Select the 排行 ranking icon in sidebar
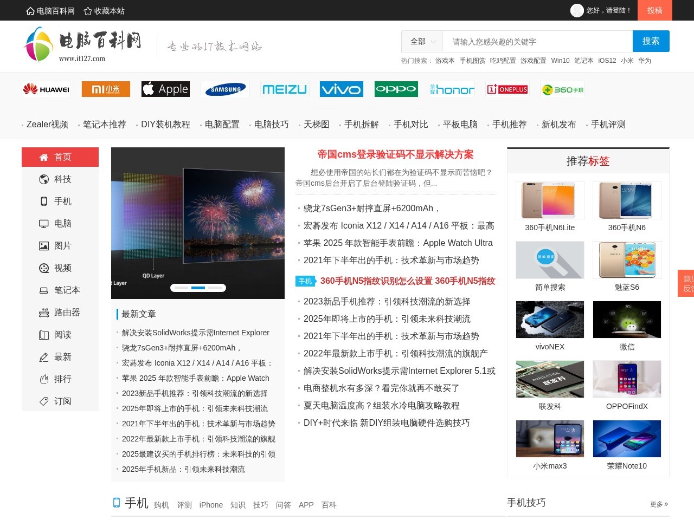Viewport: 694px width, 520px height. [44, 379]
